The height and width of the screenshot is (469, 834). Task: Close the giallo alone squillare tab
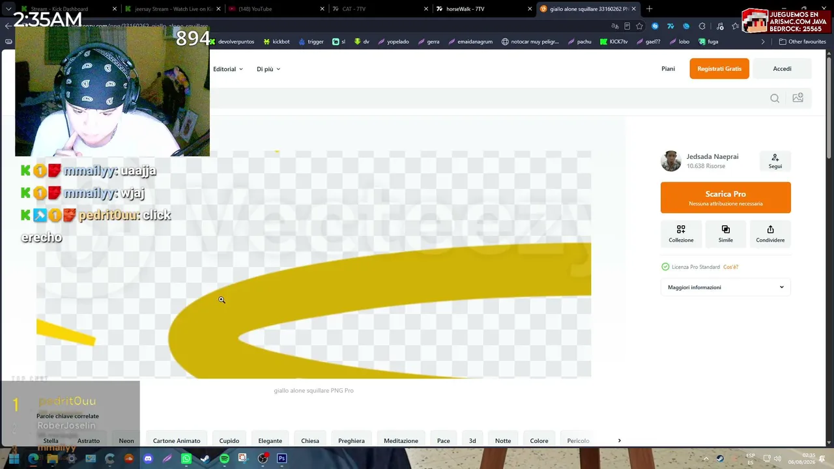click(x=633, y=9)
